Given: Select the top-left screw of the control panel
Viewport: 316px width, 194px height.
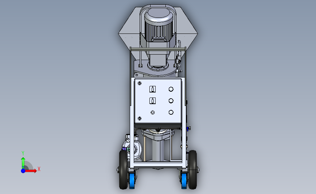Looking at the screenshot, I should tap(140, 83).
